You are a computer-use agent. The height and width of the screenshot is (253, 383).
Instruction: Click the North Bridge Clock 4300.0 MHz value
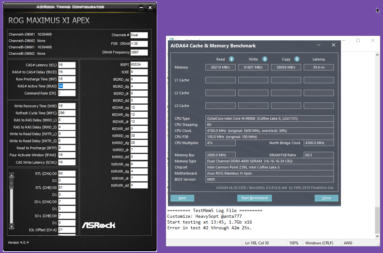(319, 143)
